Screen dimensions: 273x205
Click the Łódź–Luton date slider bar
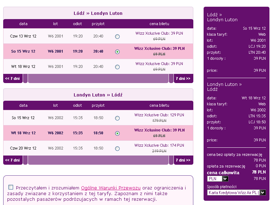[98, 78]
